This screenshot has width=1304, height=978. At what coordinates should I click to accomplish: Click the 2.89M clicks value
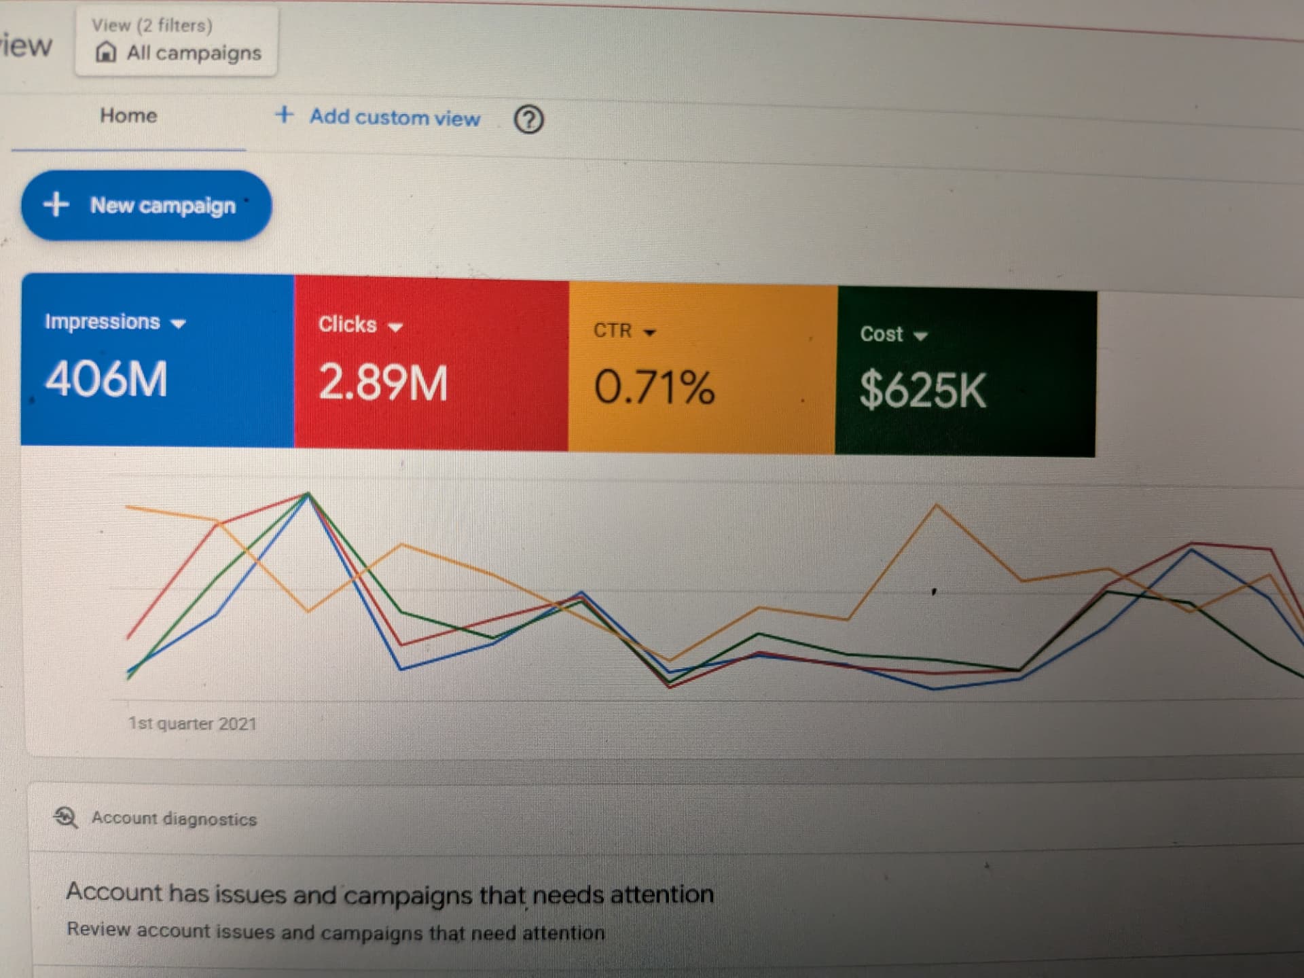[383, 382]
